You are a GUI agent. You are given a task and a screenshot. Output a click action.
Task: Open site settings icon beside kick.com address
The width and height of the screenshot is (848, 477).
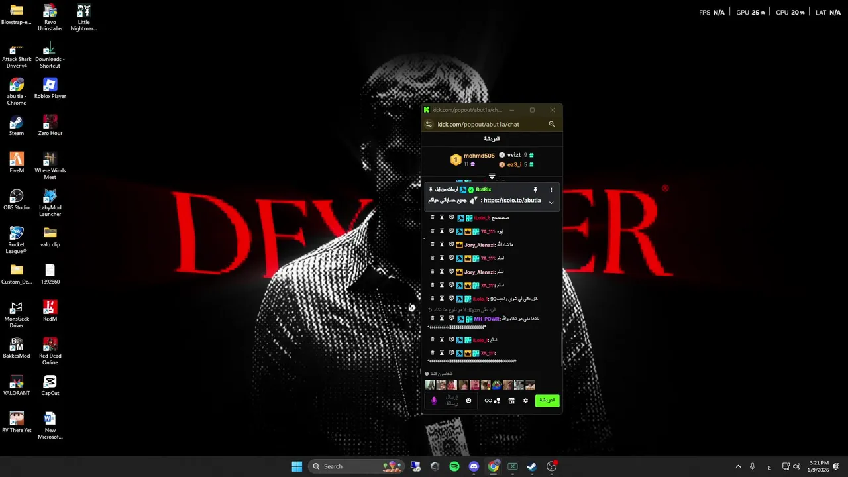point(429,124)
